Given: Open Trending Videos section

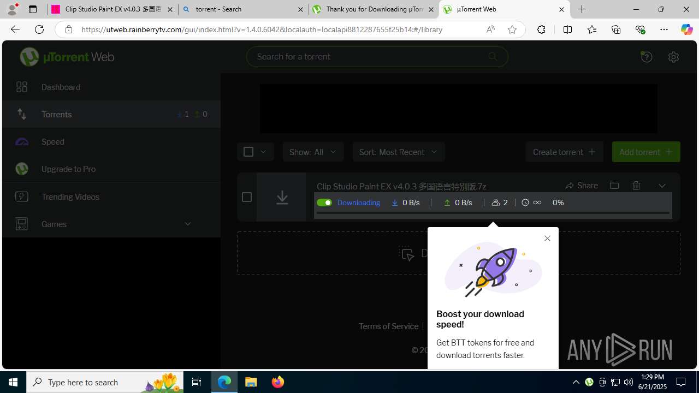Looking at the screenshot, I should pos(111,196).
